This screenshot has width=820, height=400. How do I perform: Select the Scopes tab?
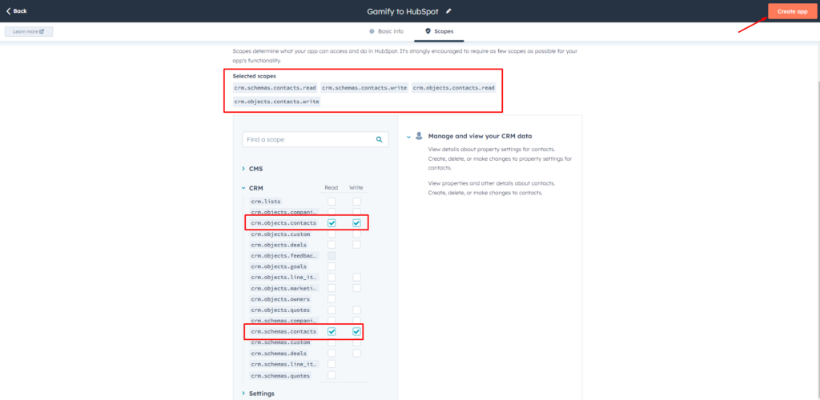coord(439,31)
